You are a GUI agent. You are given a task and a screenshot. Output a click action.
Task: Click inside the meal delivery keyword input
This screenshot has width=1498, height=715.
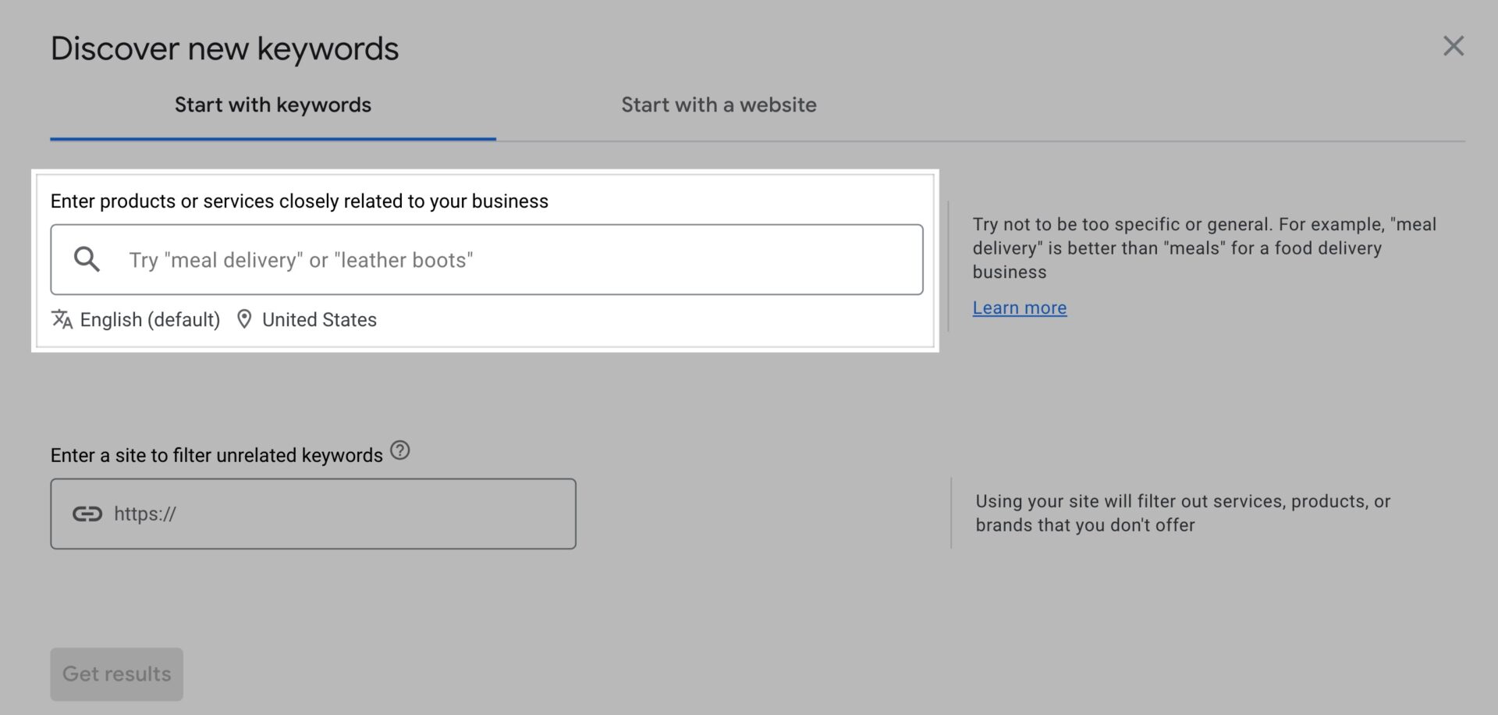click(x=484, y=259)
